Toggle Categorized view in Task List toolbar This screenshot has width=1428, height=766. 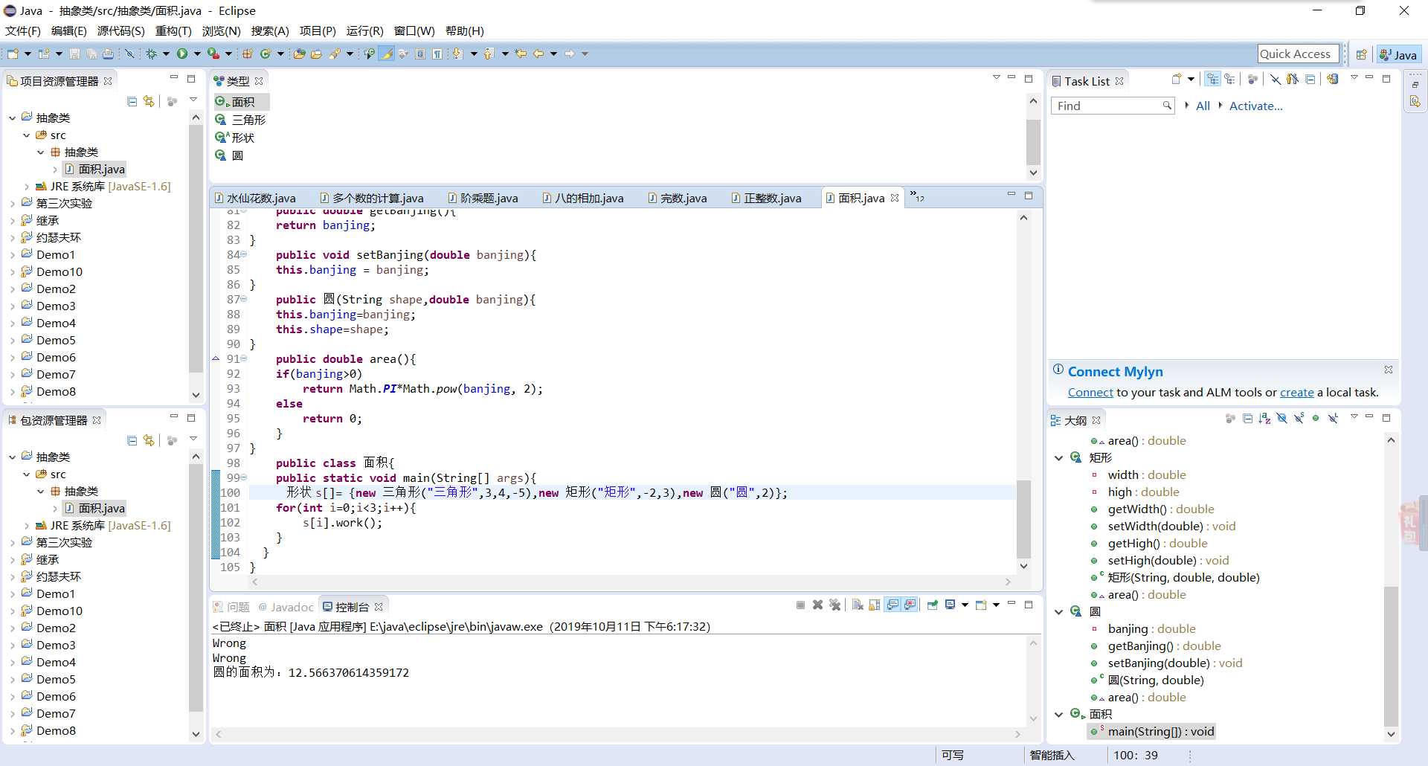point(1212,79)
